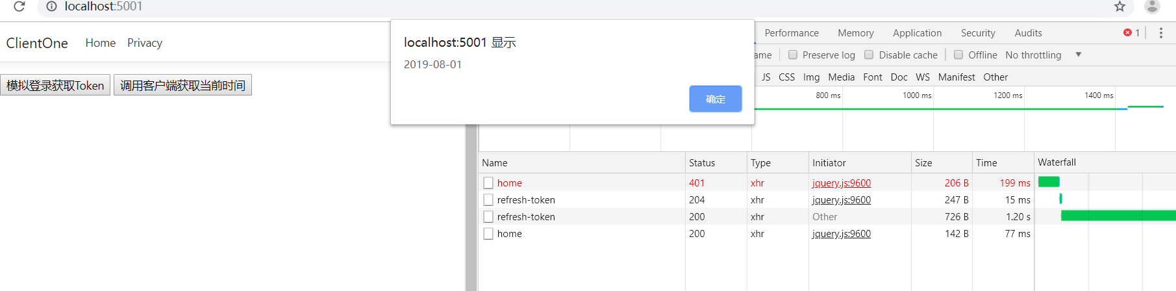Screen dimensions: 1176x291
Task: Open the user profile avatar icon
Action: pos(1152,6)
